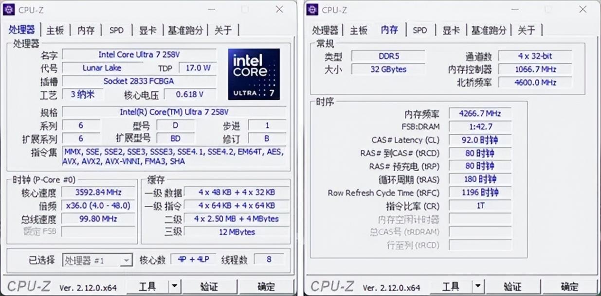Switch to the 主板 tab in left window
The height and width of the screenshot is (296, 601).
point(55,30)
